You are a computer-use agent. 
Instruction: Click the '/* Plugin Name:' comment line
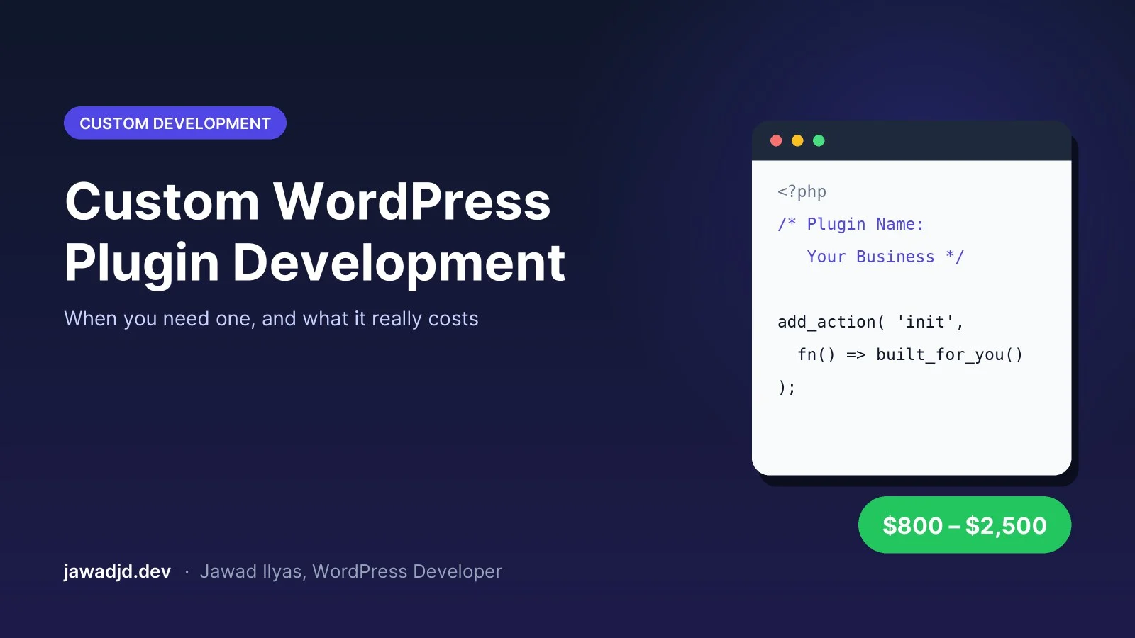coord(851,224)
